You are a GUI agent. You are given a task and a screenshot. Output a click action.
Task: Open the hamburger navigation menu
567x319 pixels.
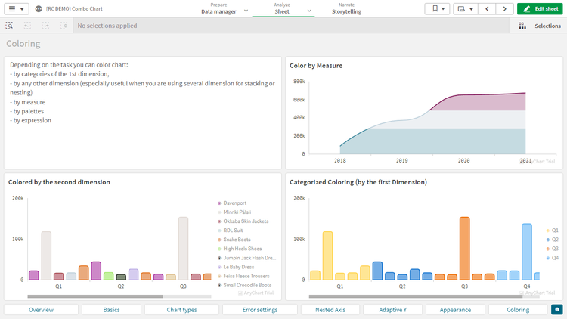(x=17, y=9)
